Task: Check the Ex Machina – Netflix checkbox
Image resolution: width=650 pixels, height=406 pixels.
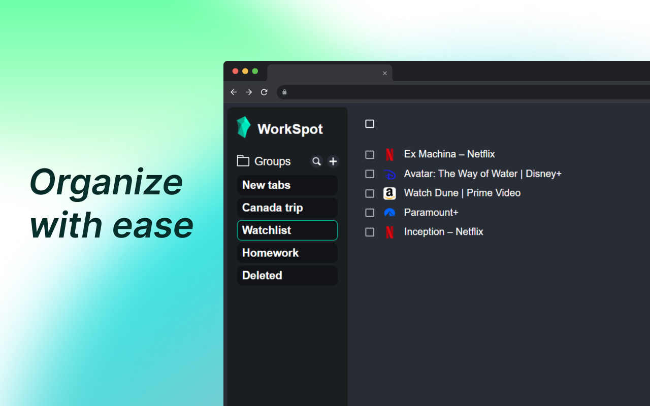Action: click(370, 154)
